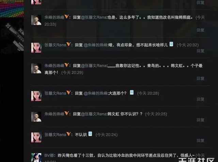The height and width of the screenshot is (162, 218).
Task: Reply to the 个子最高那个 comment at 20:29
Action: click(200, 78)
